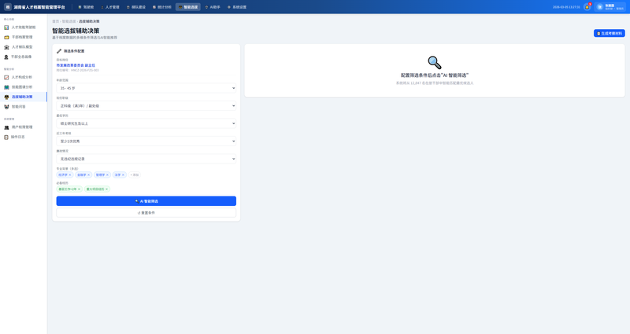Open 操作日志 in the sidebar
Viewport: 630px width, 334px height.
(x=24, y=137)
